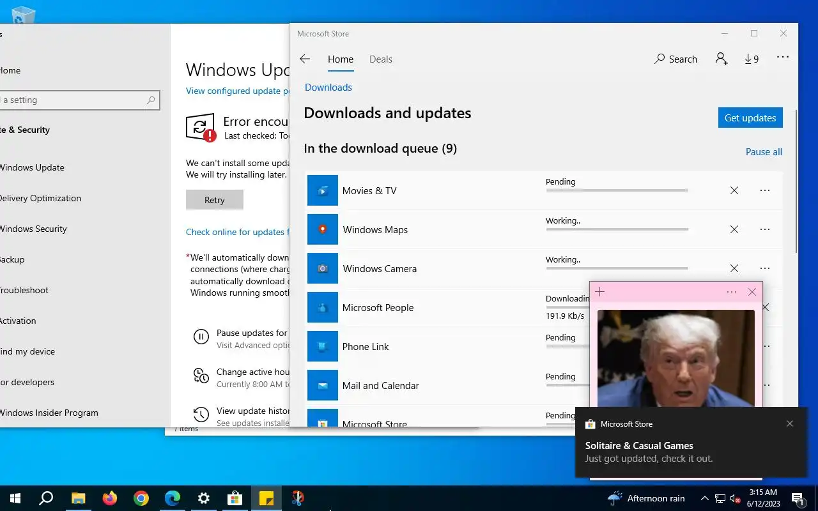The width and height of the screenshot is (818, 511).
Task: Open the sticky note ellipsis menu
Action: pos(732,292)
